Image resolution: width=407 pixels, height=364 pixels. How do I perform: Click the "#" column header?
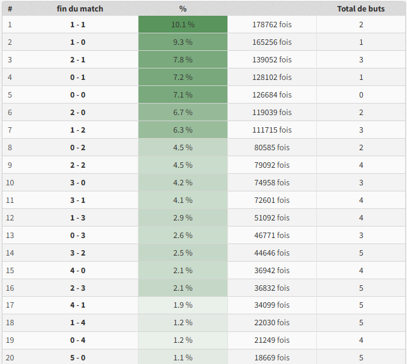click(x=10, y=9)
